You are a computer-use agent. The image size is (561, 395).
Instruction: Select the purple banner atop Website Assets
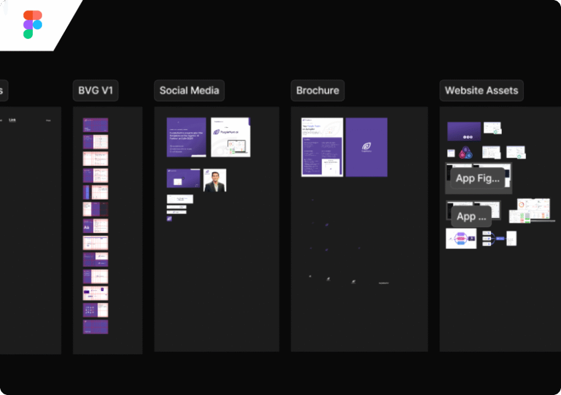tap(463, 131)
